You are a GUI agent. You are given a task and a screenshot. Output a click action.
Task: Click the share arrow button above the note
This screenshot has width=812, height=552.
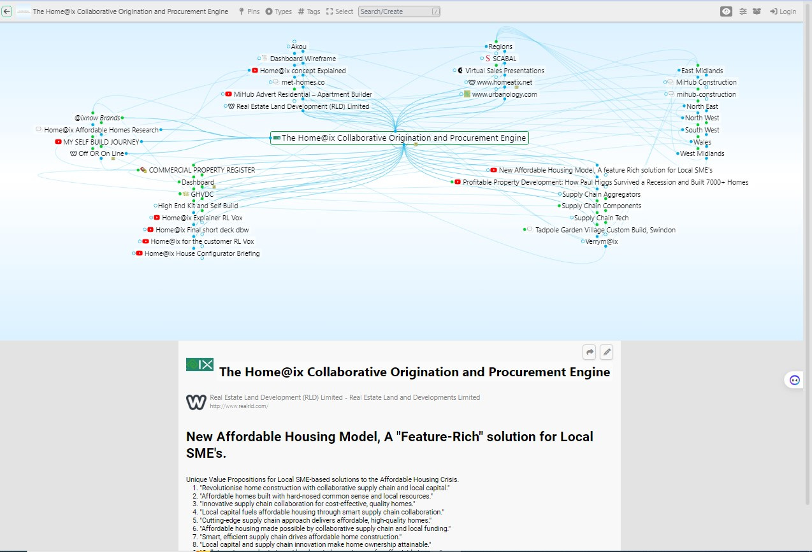tap(590, 352)
